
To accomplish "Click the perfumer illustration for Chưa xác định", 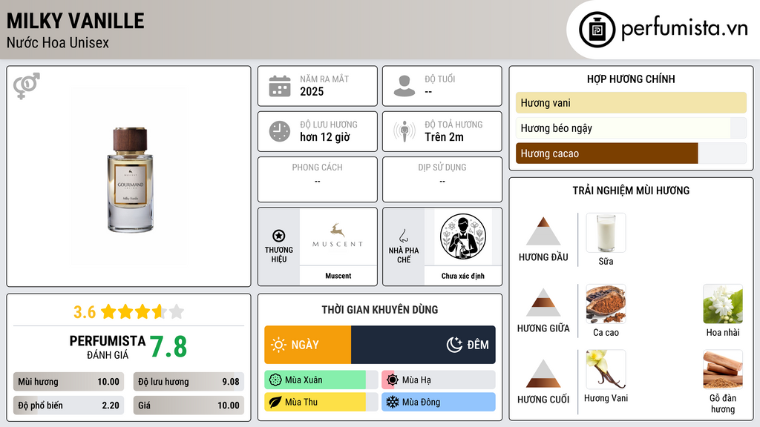I will [x=463, y=236].
